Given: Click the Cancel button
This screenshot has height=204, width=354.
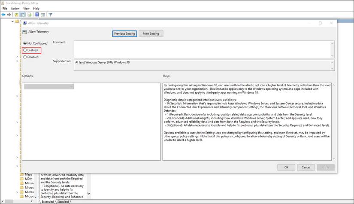Looking at the screenshot, I should pyautogui.click(x=306, y=167).
